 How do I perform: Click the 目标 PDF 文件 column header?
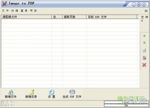(x=112, y=17)
